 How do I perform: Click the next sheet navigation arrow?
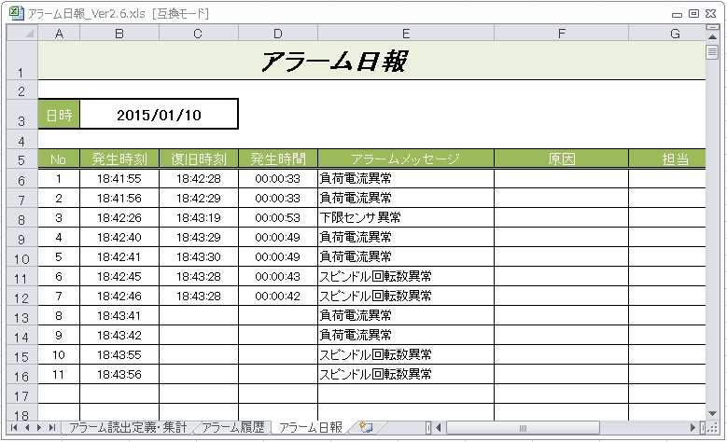click(x=39, y=427)
